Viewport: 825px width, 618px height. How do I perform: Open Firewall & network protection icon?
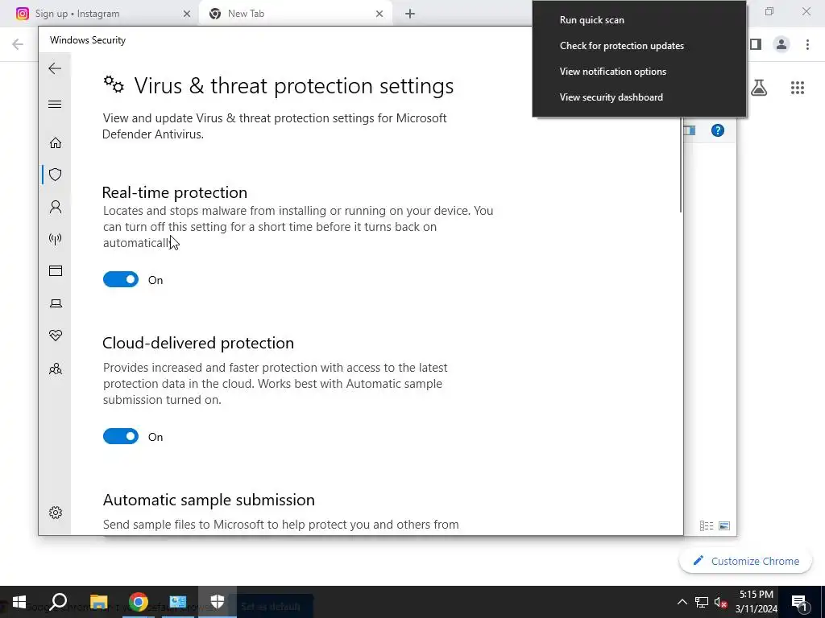[x=56, y=239]
